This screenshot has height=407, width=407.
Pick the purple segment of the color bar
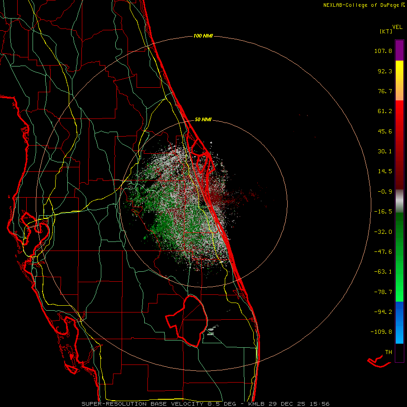pyautogui.click(x=399, y=50)
